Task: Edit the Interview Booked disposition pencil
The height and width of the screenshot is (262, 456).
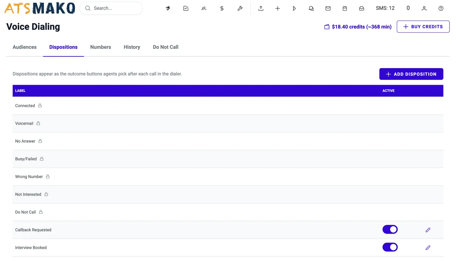Action: (x=428, y=248)
